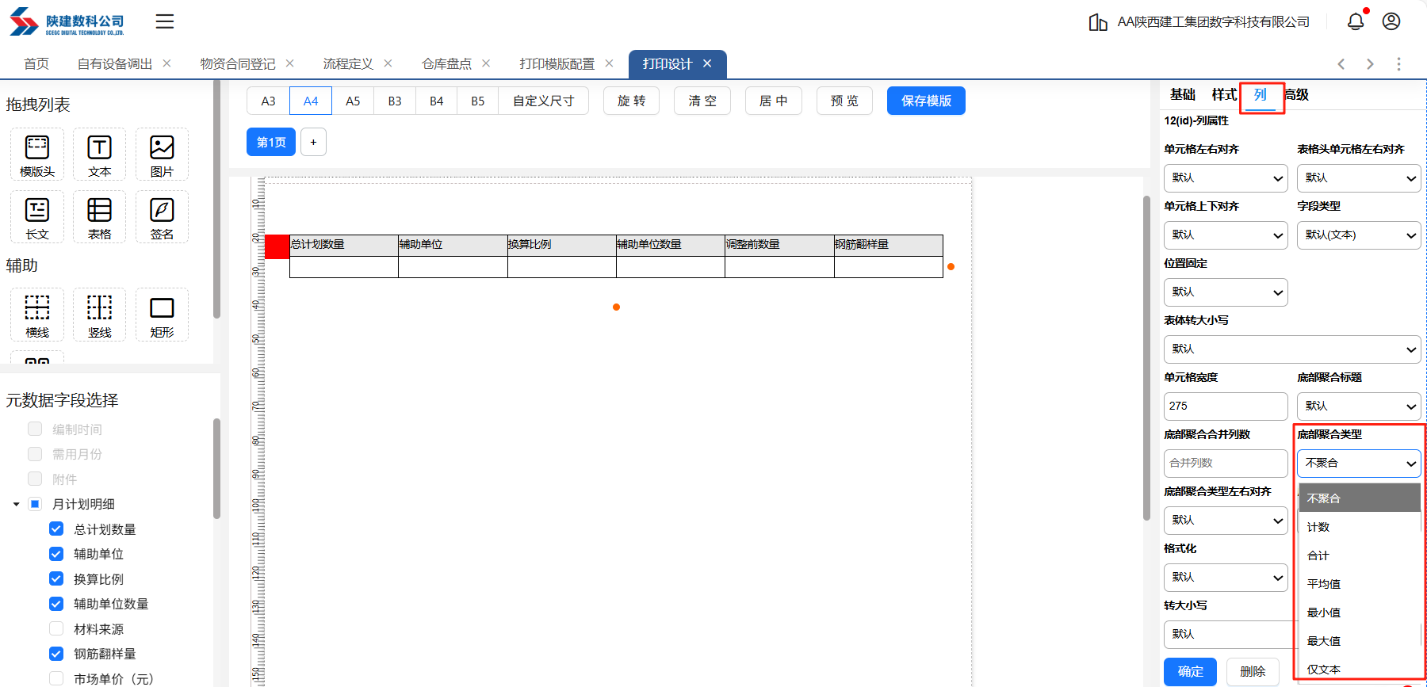
Task: Uncheck the 总计划数量 field checkbox
Action: point(56,529)
